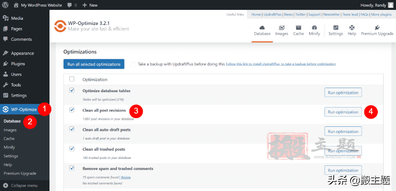Click the Premium Upgrade plug icon
Screen dimensions: 396x191
coord(377,28)
